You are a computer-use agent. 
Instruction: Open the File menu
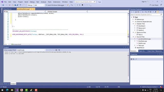point(5,2)
